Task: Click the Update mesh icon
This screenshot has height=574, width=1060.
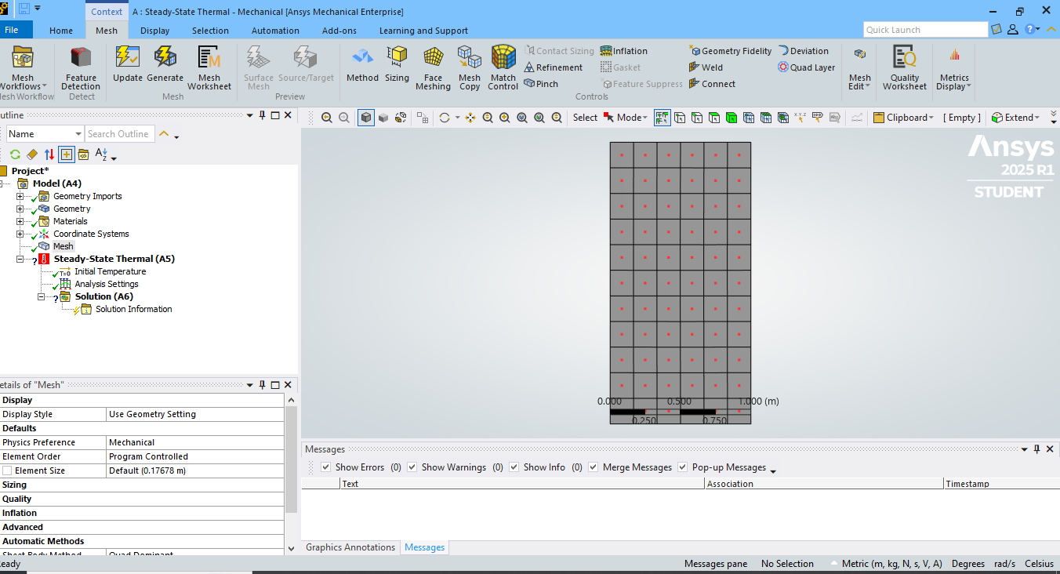Action: (127, 64)
